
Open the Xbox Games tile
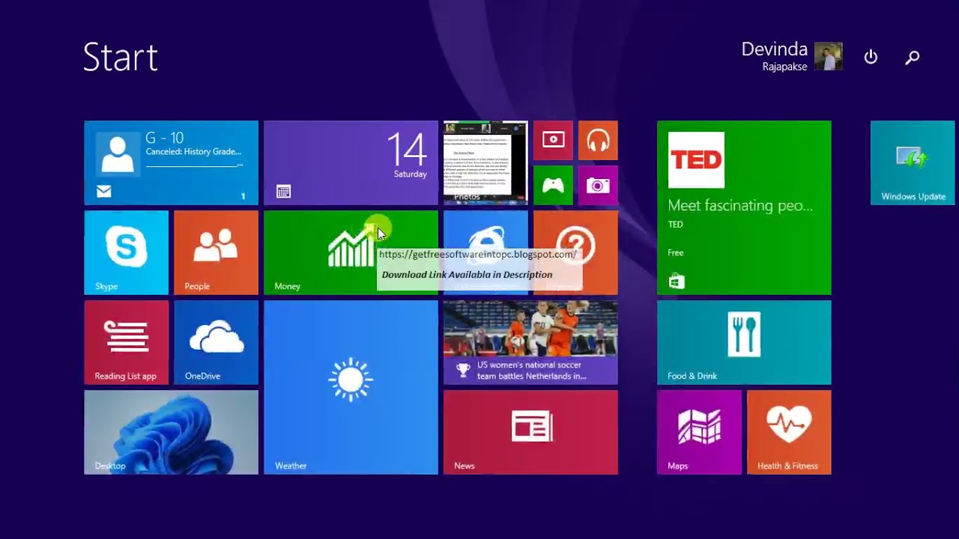pos(553,185)
